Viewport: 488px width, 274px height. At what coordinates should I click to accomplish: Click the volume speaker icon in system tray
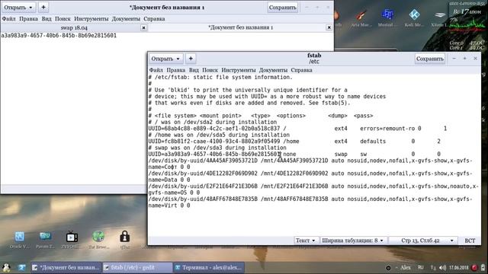click(442, 267)
